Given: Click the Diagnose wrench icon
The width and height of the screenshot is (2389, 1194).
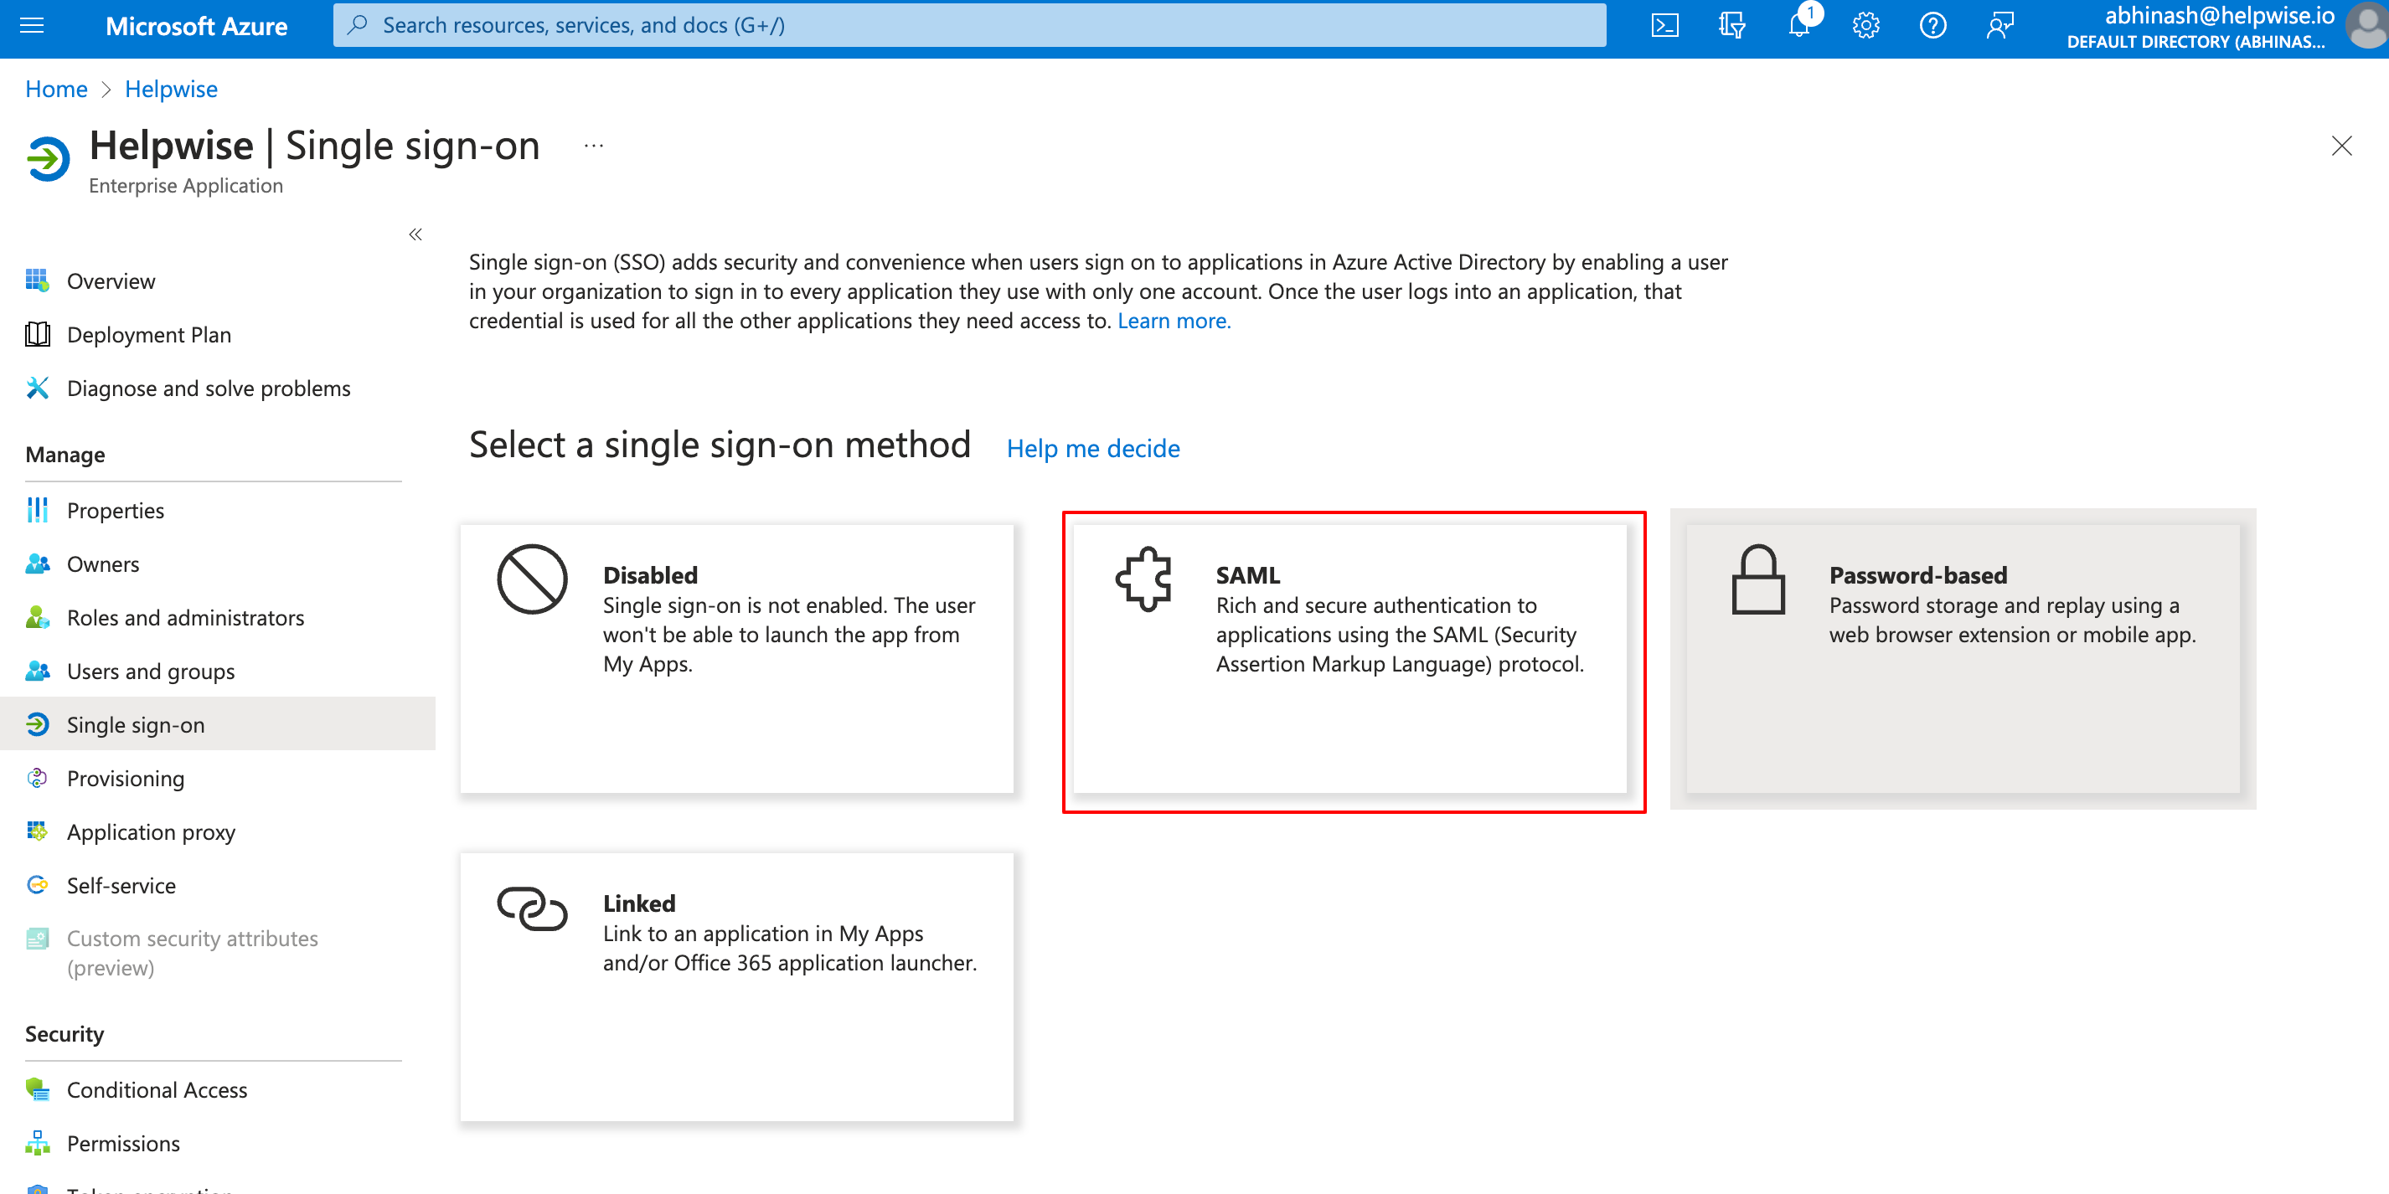Looking at the screenshot, I should coord(37,388).
